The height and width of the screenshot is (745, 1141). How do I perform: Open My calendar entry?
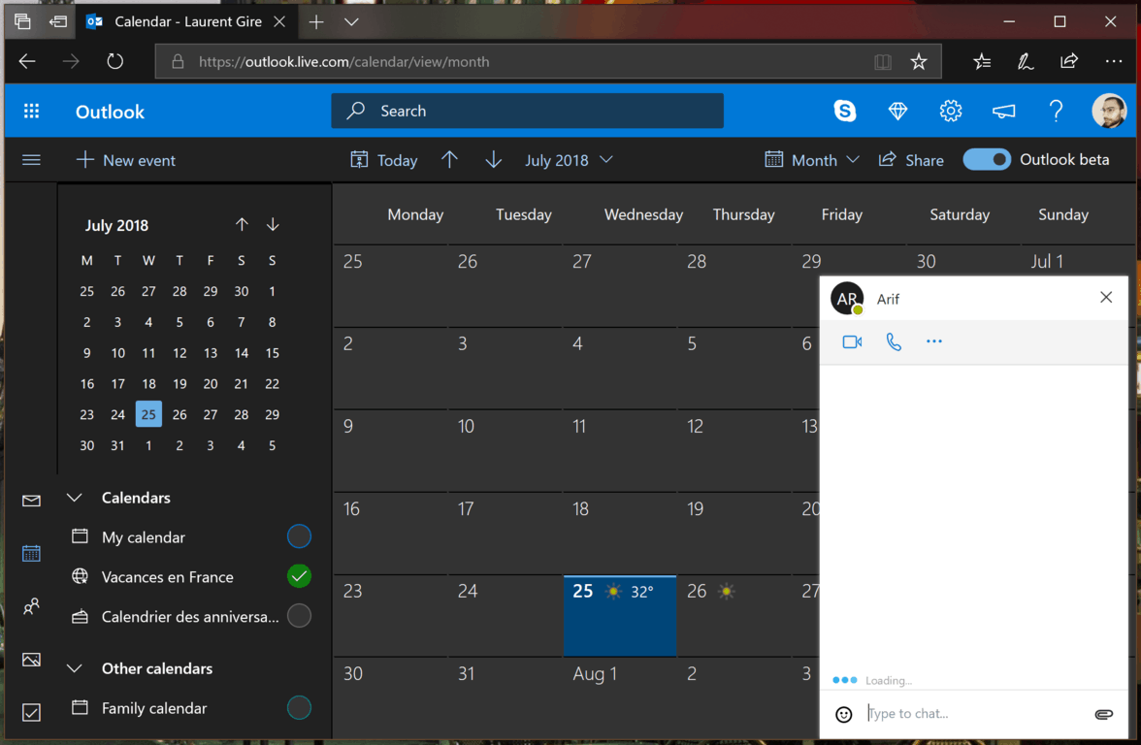click(144, 537)
